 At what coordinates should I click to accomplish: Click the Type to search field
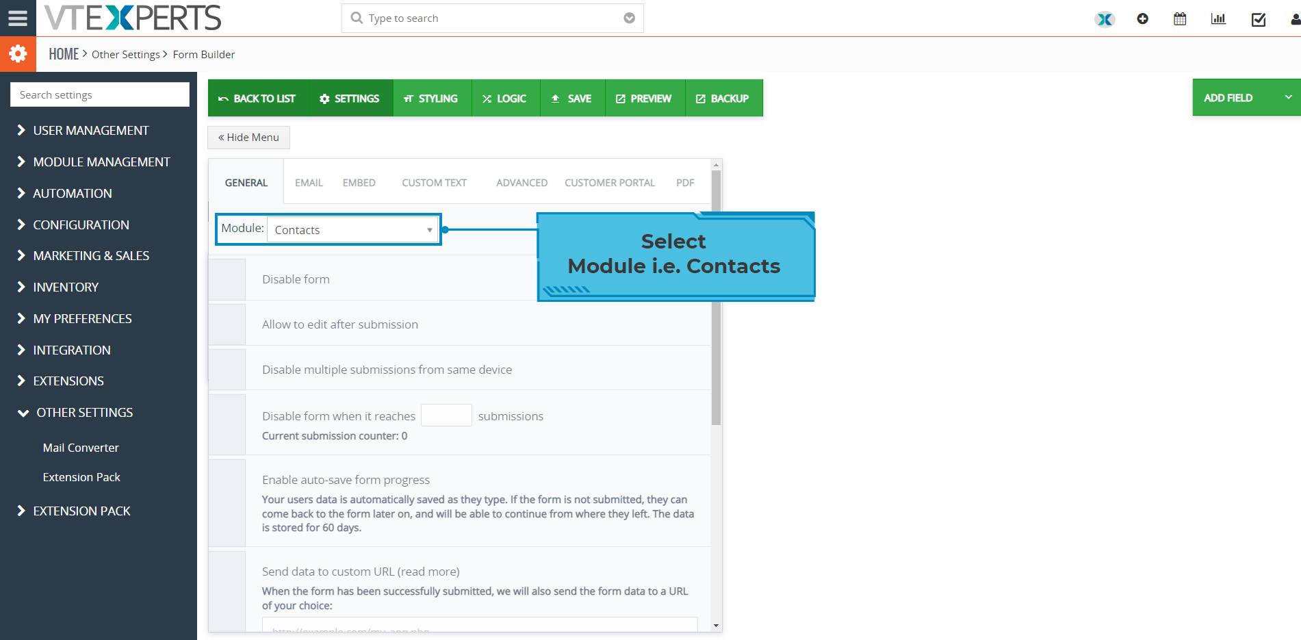point(493,18)
